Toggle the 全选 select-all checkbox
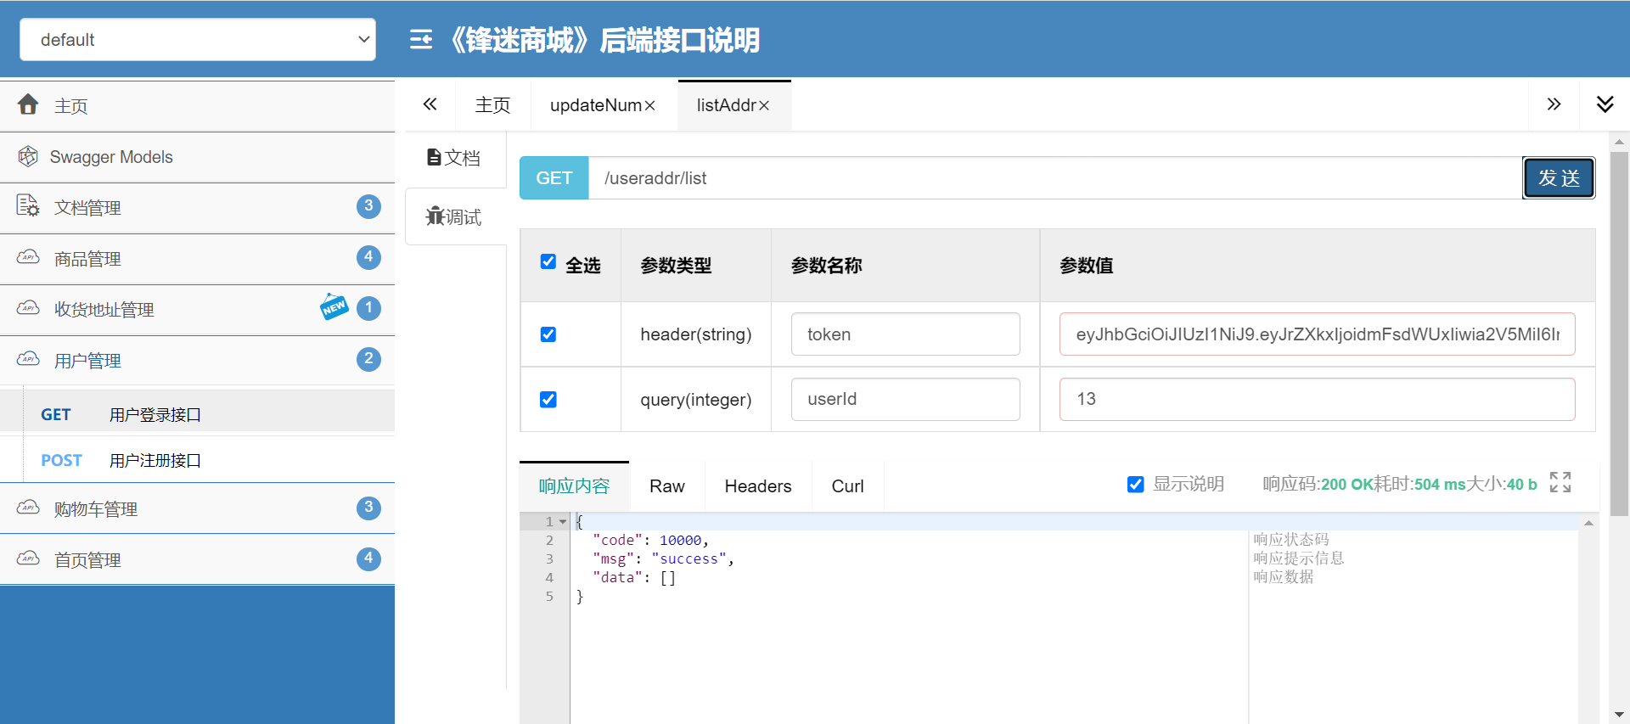This screenshot has height=724, width=1630. pos(548,261)
